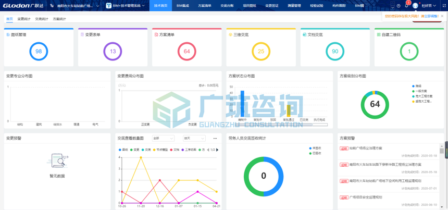Click the stepper arrows left of help icon
Screen dimensions: 448x210
coord(392,5)
